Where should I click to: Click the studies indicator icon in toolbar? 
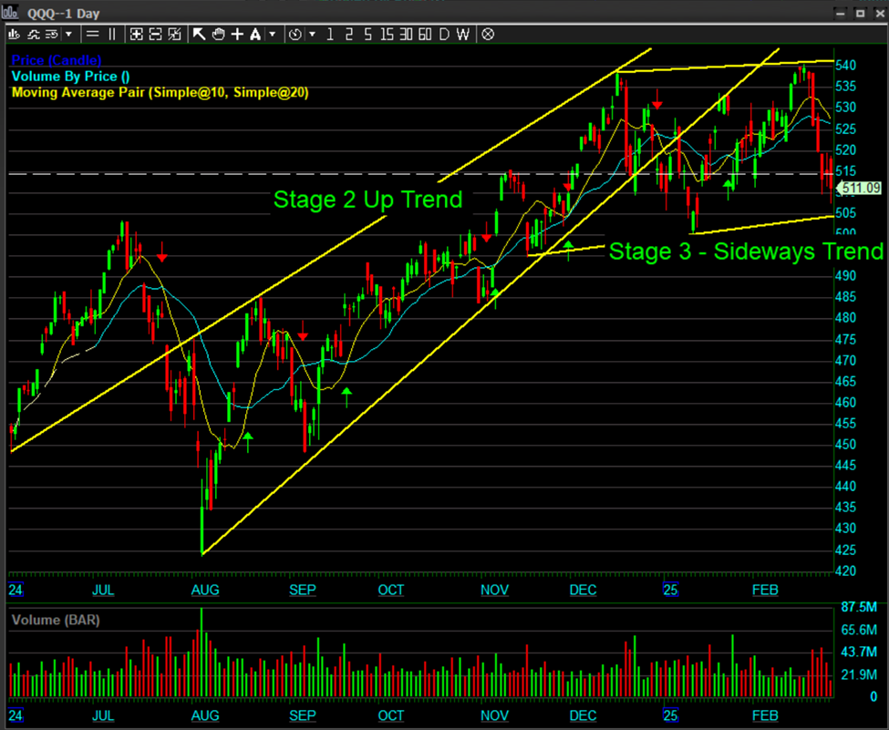[x=34, y=34]
